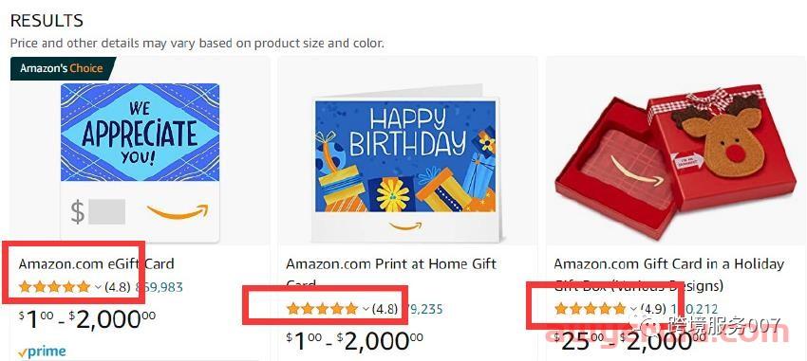Click the $1.00 - $2,000.00 price under Print at Home
Image resolution: width=807 pixels, height=361 pixels.
coord(355,341)
